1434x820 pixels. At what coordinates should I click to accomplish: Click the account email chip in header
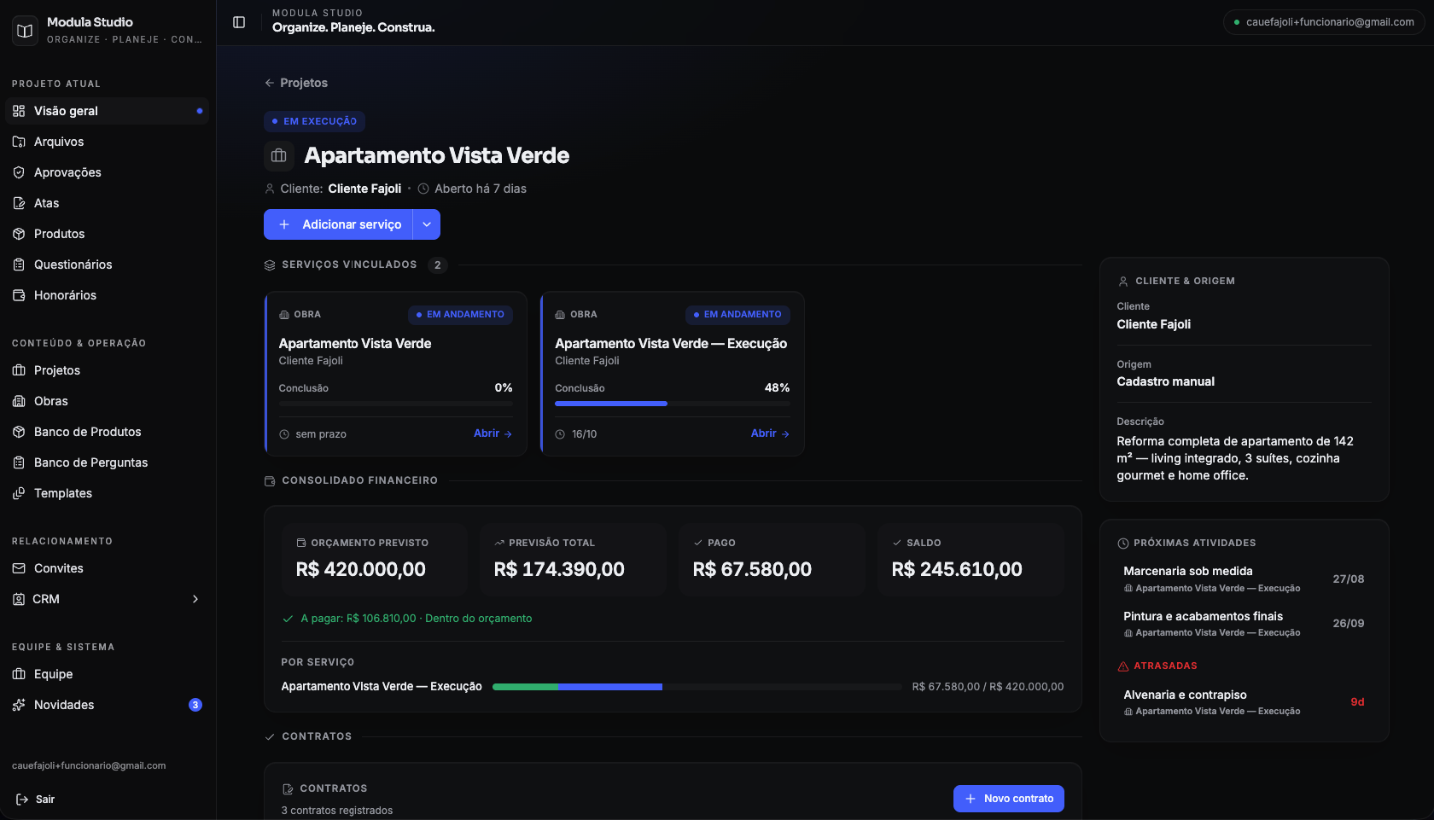[1324, 22]
